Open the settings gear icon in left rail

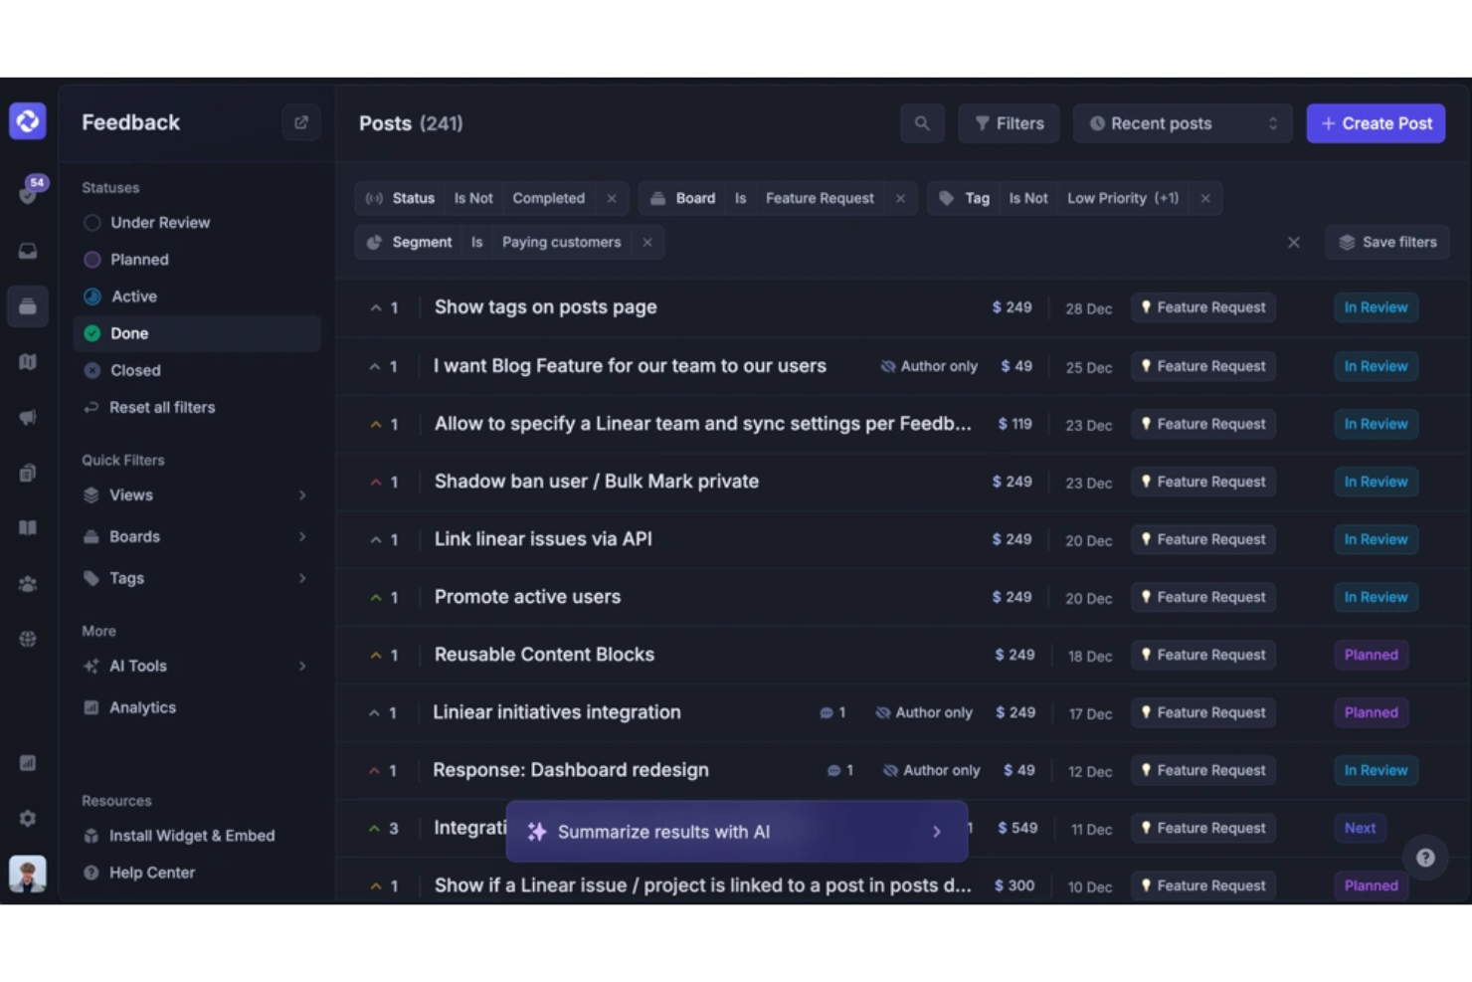pyautogui.click(x=28, y=818)
